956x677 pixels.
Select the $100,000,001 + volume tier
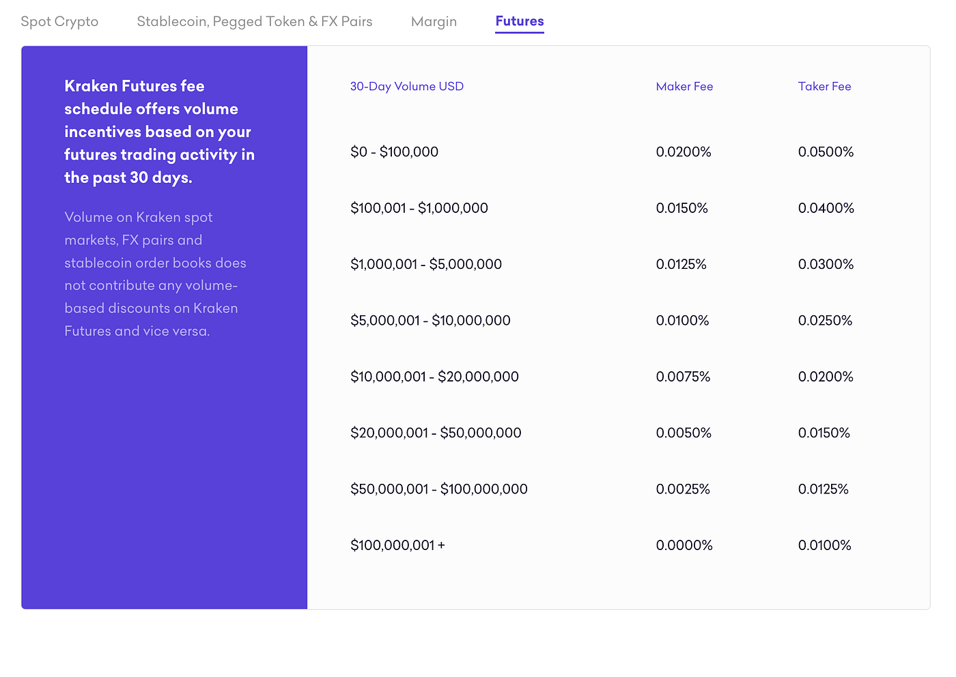click(x=397, y=545)
